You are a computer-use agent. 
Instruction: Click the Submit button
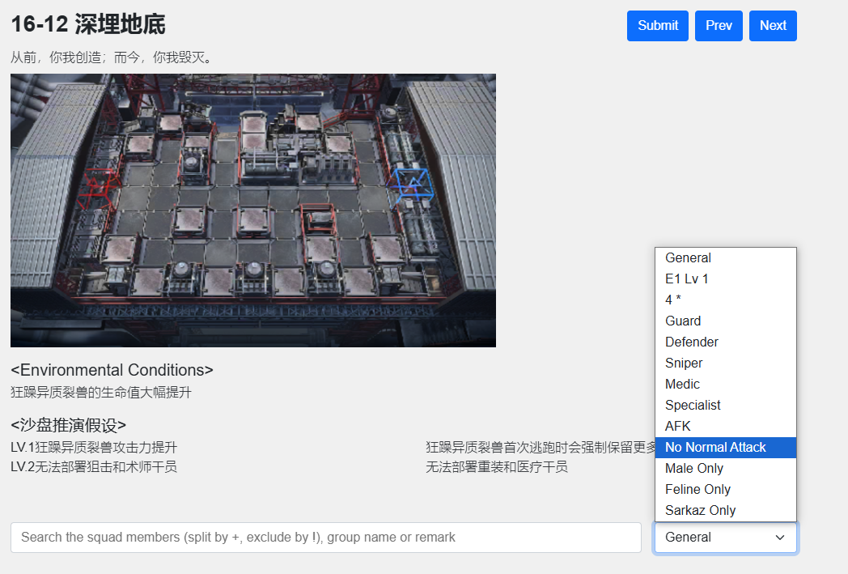[658, 25]
